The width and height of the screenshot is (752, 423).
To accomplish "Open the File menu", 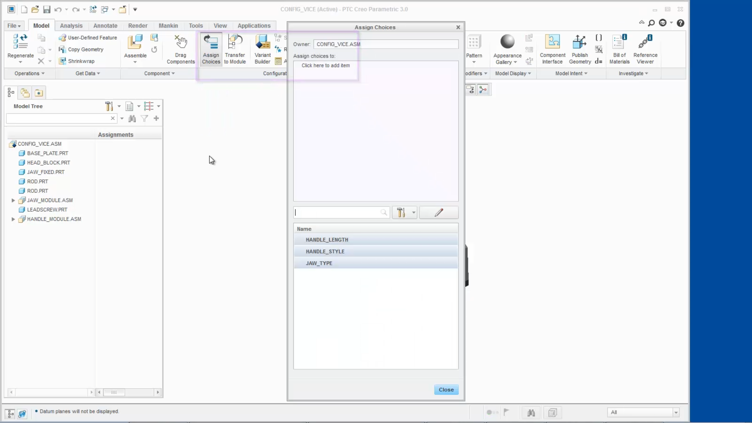I will click(x=13, y=25).
